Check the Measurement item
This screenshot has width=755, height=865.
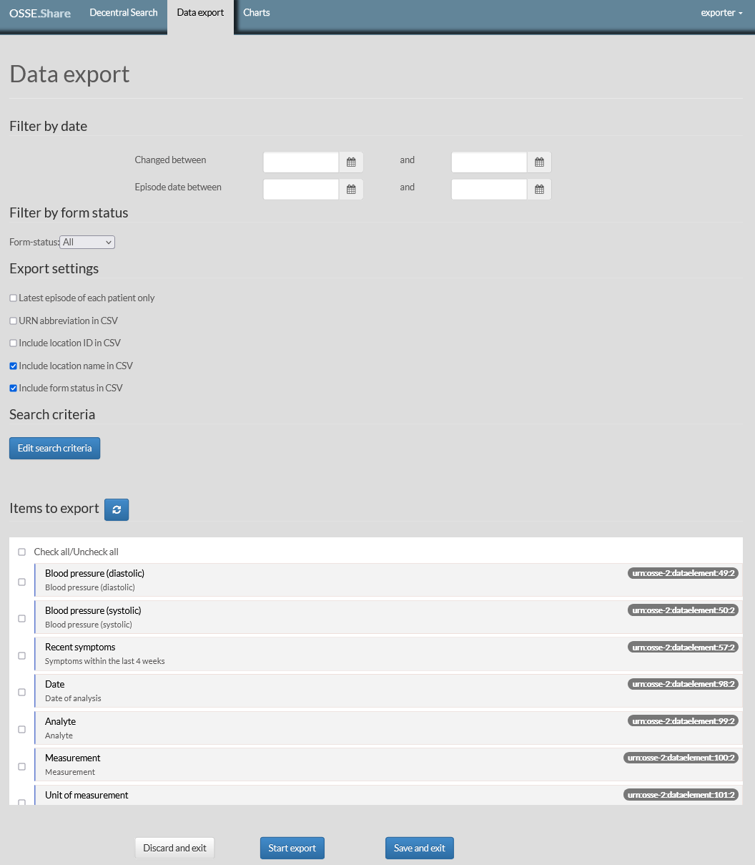tap(21, 766)
